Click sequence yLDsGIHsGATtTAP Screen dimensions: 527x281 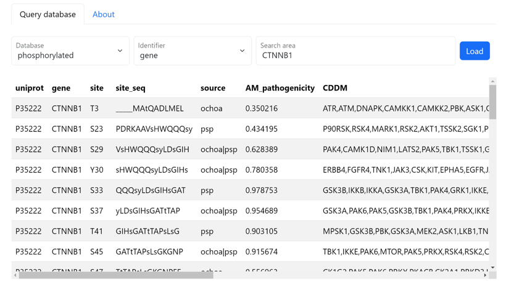(x=148, y=211)
